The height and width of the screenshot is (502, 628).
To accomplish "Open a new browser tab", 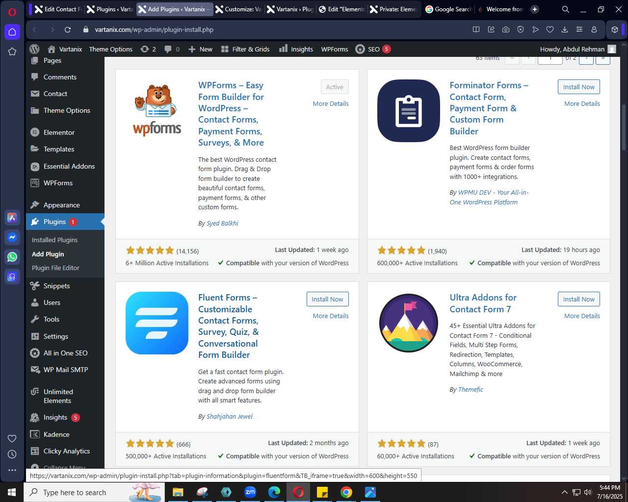I will pyautogui.click(x=535, y=9).
